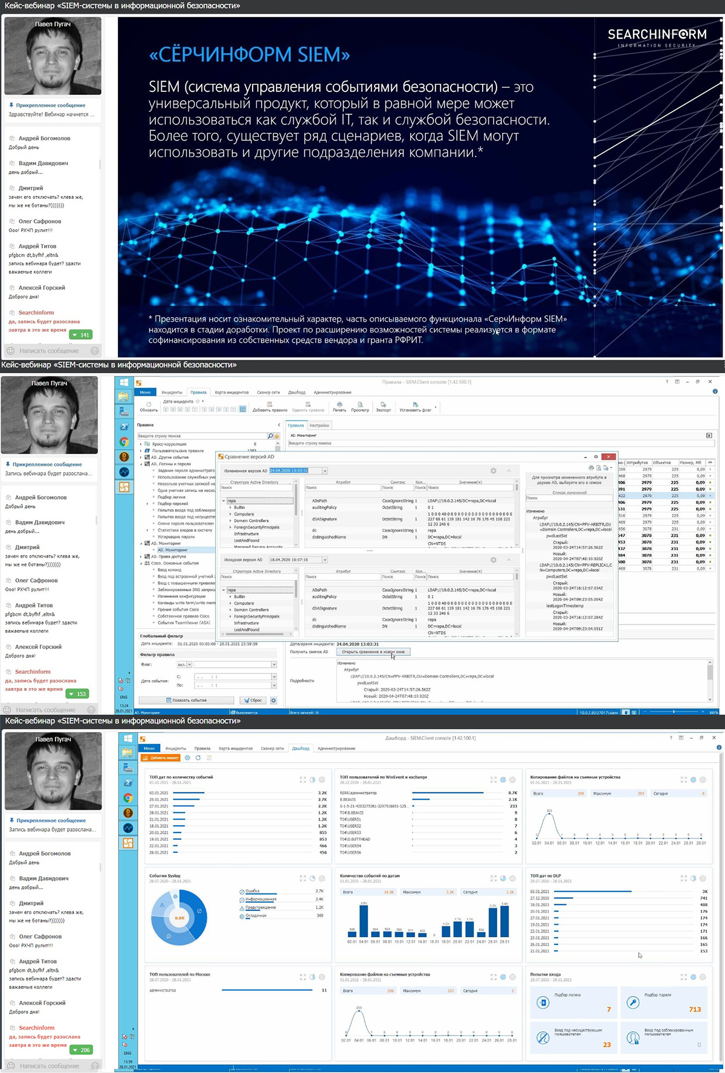Click Windows Start button in Дашборд window
Image resolution: width=725 pixels, height=1073 pixels.
pyautogui.click(x=127, y=738)
